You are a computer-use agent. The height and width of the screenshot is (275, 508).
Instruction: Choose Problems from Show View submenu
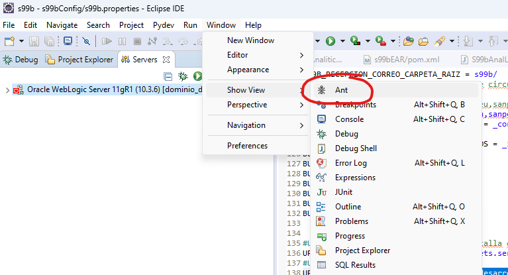[x=395, y=221]
